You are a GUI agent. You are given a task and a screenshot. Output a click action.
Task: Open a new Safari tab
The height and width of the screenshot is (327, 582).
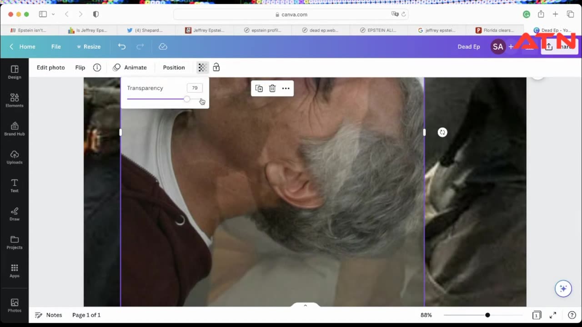(x=555, y=14)
